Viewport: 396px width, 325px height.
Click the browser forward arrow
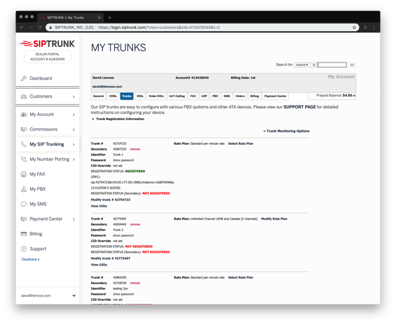(x=30, y=27)
